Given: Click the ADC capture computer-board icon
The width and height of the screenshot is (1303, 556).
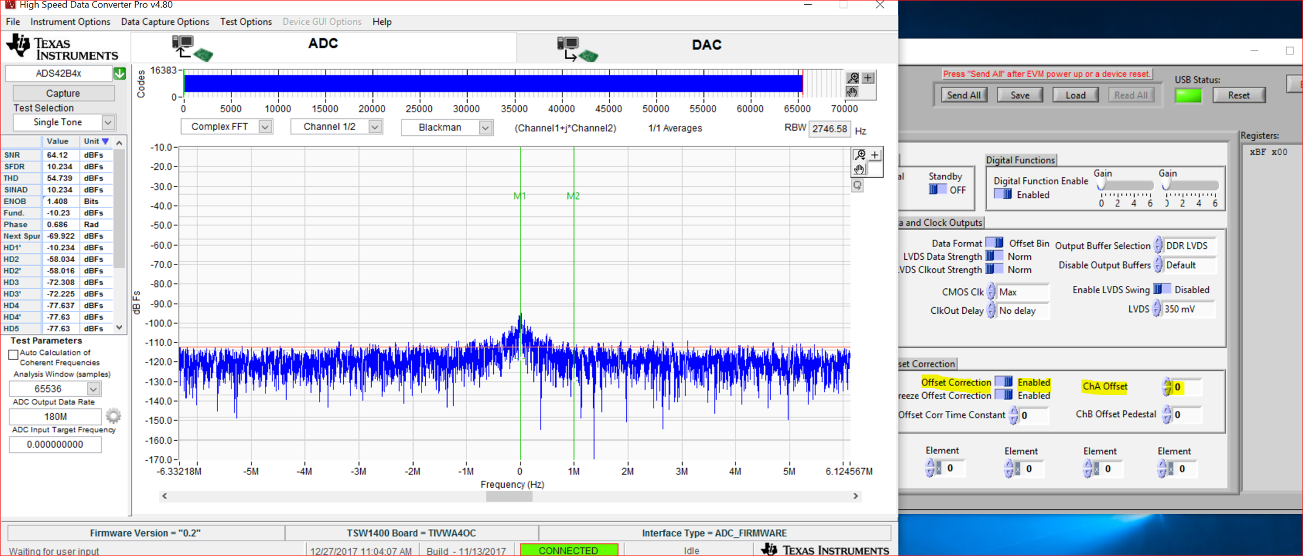Looking at the screenshot, I should (x=193, y=48).
